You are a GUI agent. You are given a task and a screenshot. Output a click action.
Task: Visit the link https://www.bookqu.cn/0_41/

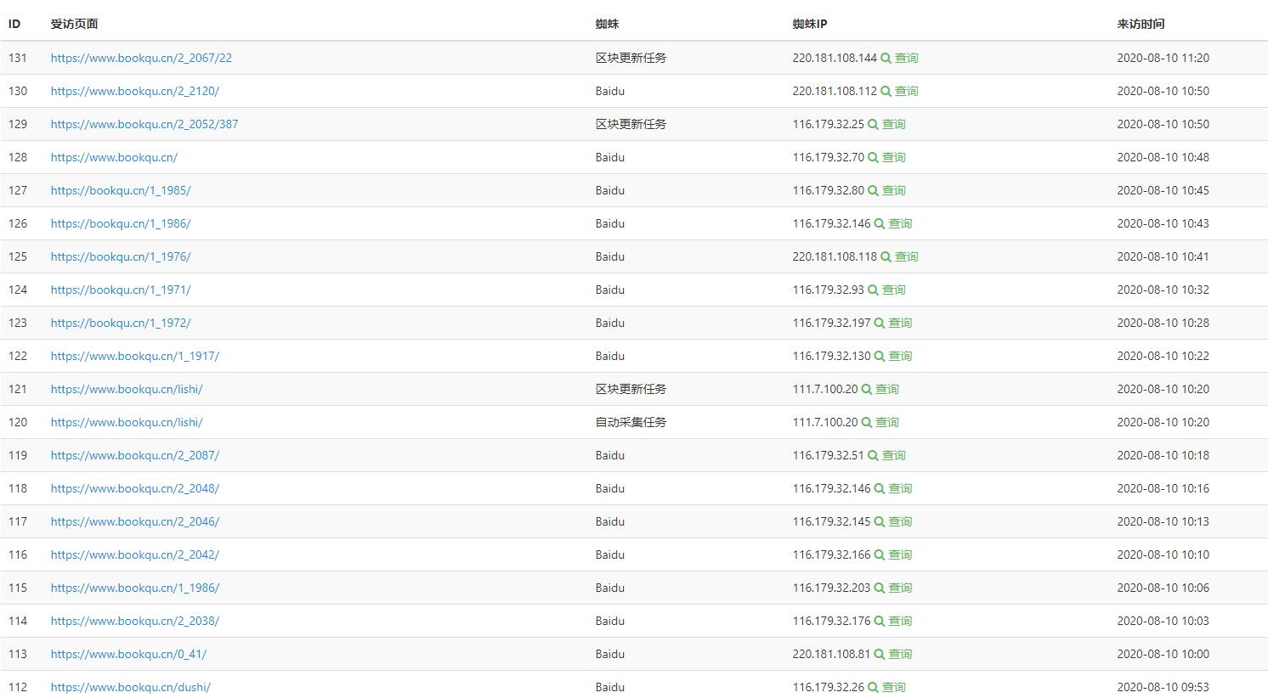[128, 654]
